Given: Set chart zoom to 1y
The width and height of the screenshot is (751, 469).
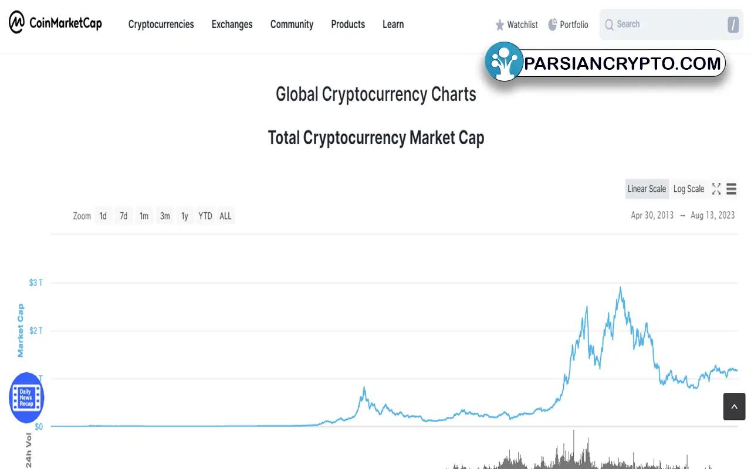Looking at the screenshot, I should (184, 216).
